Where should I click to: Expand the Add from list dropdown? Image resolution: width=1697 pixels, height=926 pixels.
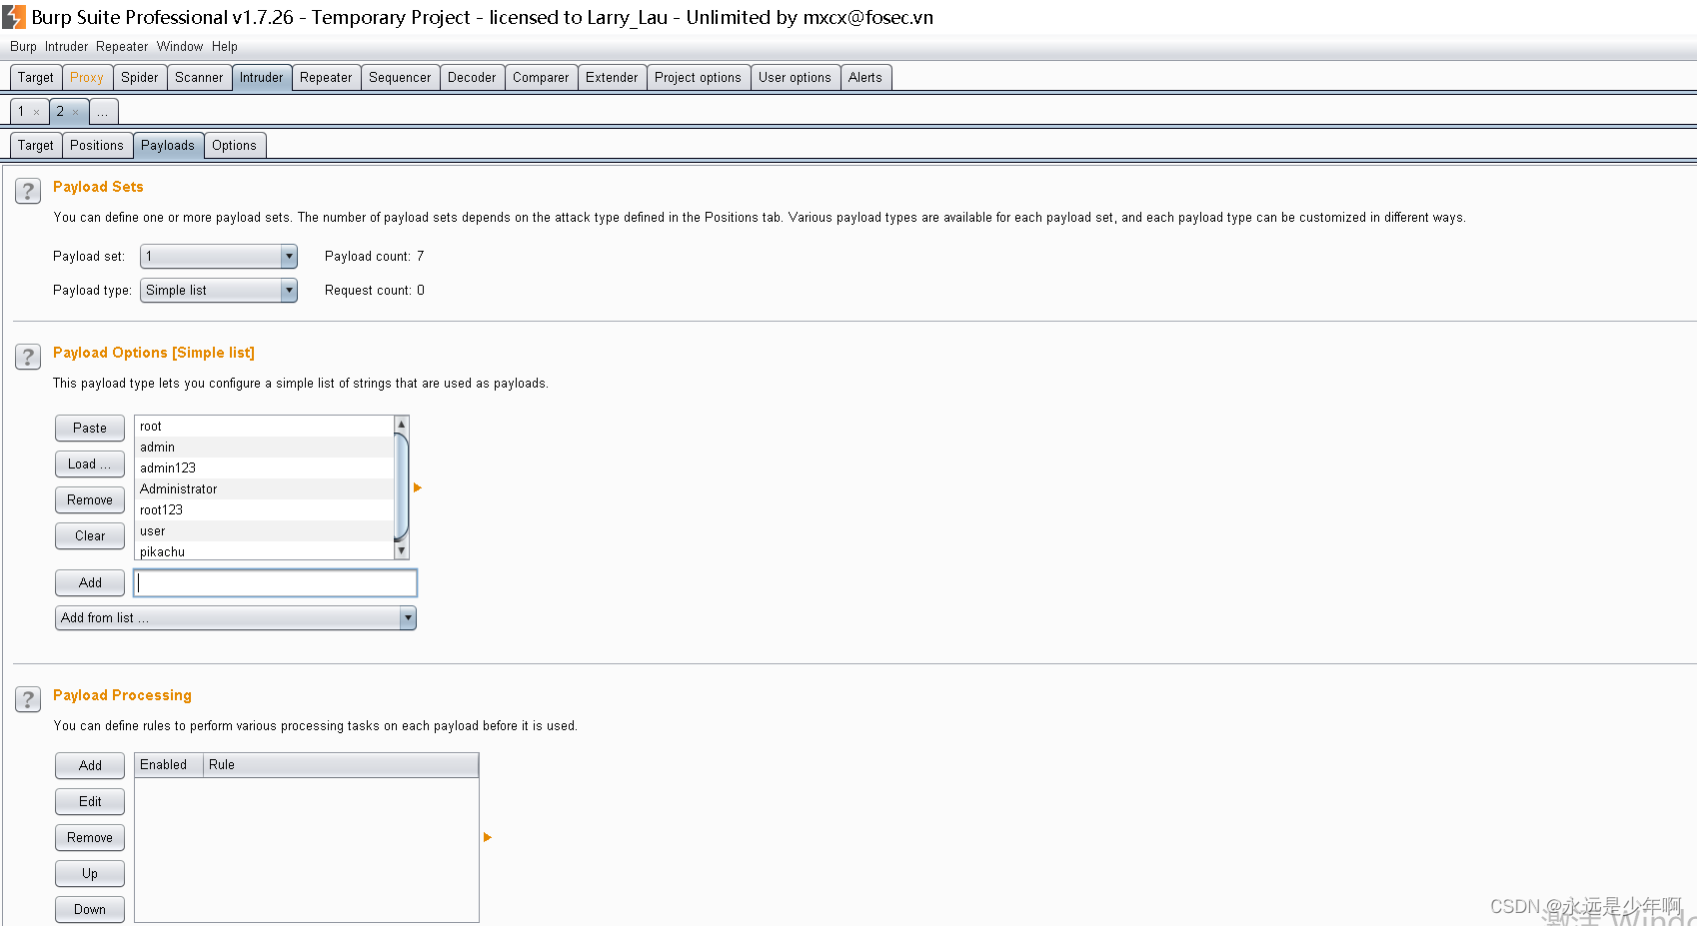click(x=236, y=618)
